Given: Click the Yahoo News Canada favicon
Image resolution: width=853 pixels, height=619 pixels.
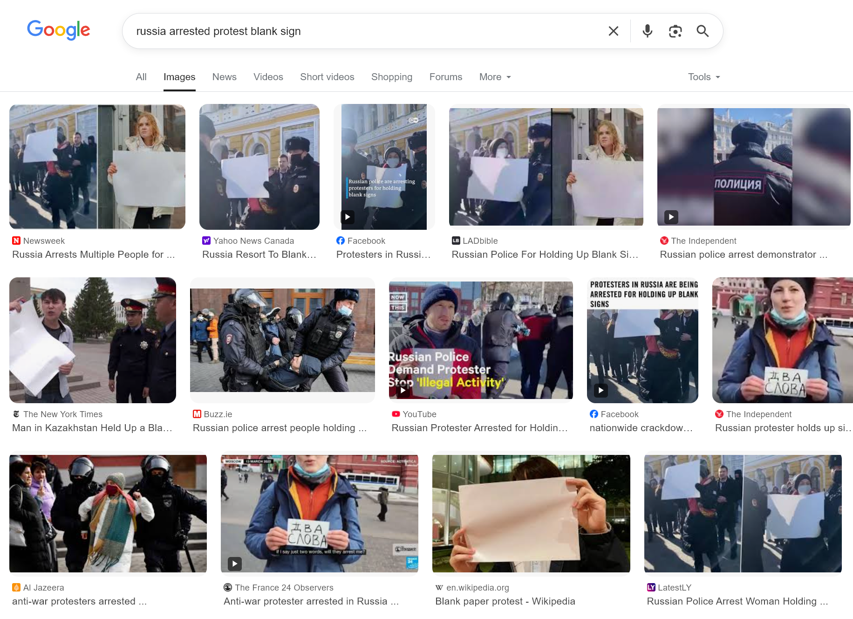Looking at the screenshot, I should pyautogui.click(x=206, y=241).
